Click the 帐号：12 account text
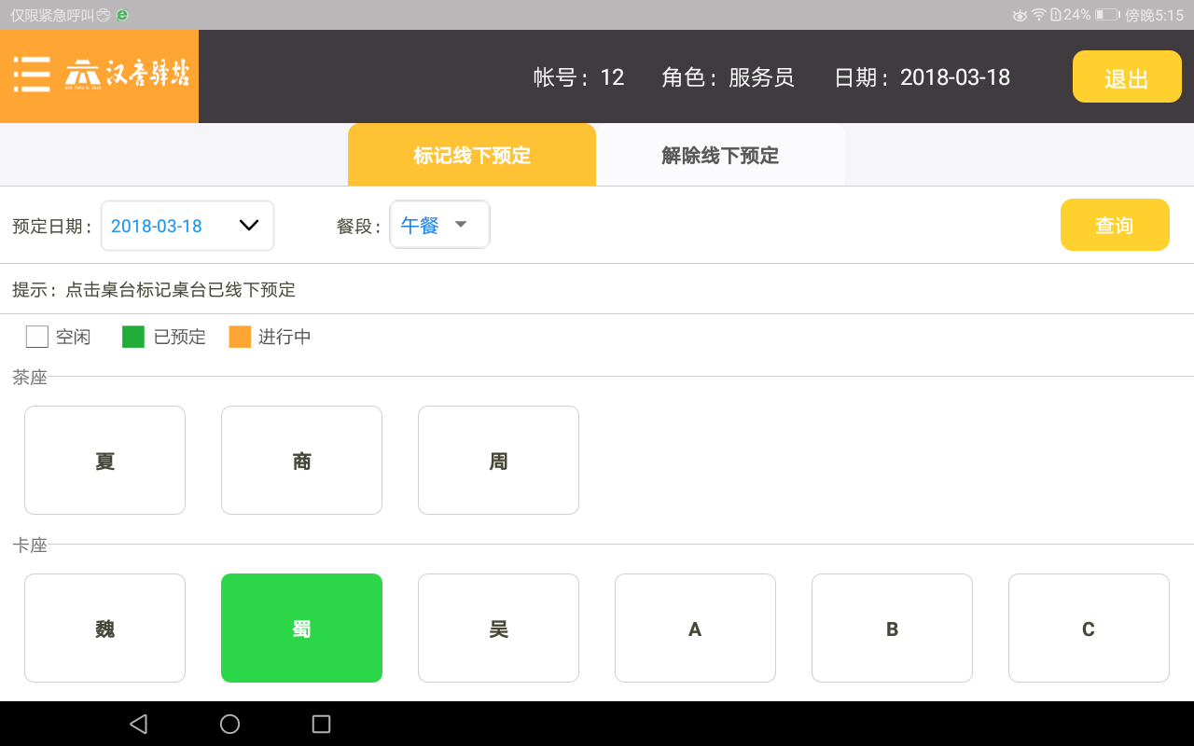Viewport: 1194px width, 746px height. [578, 77]
